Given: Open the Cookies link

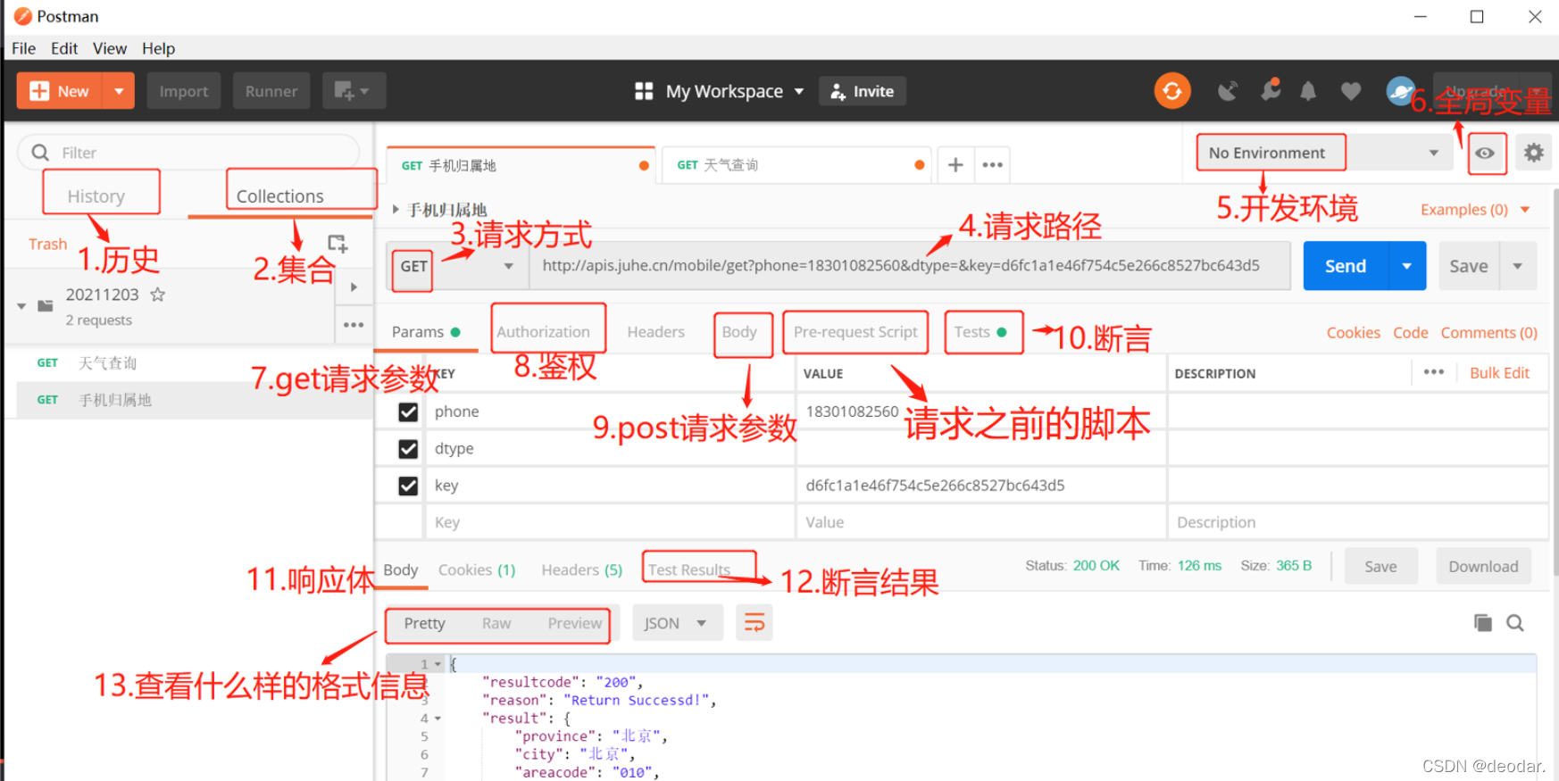Looking at the screenshot, I should 1354,333.
